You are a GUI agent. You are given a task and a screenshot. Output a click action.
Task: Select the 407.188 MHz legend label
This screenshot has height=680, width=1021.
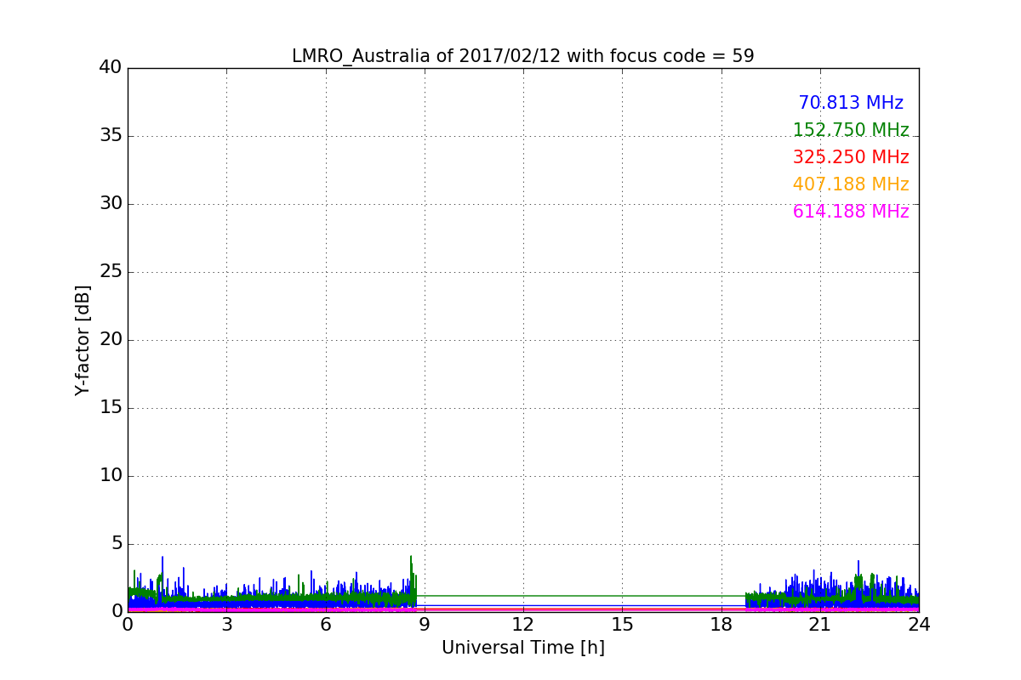tap(851, 184)
